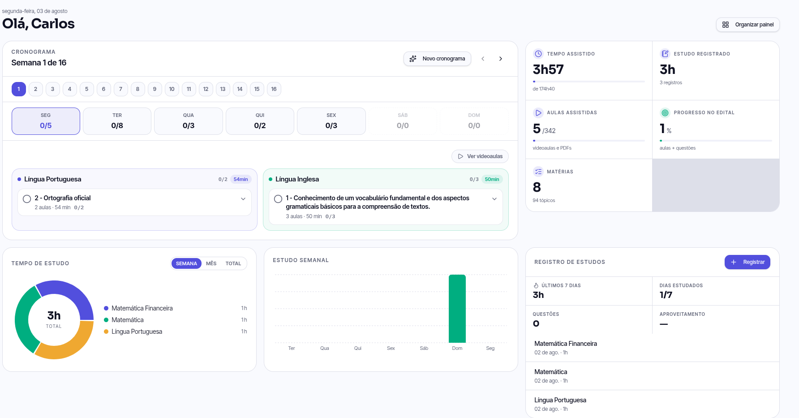Switch study time view to MÊS
This screenshot has width=799, height=418.
pos(211,263)
